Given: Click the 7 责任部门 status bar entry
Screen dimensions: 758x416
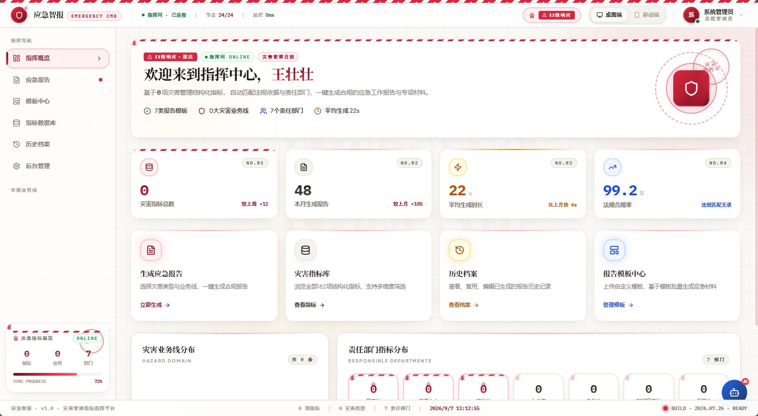Looking at the screenshot, I should (x=397, y=408).
